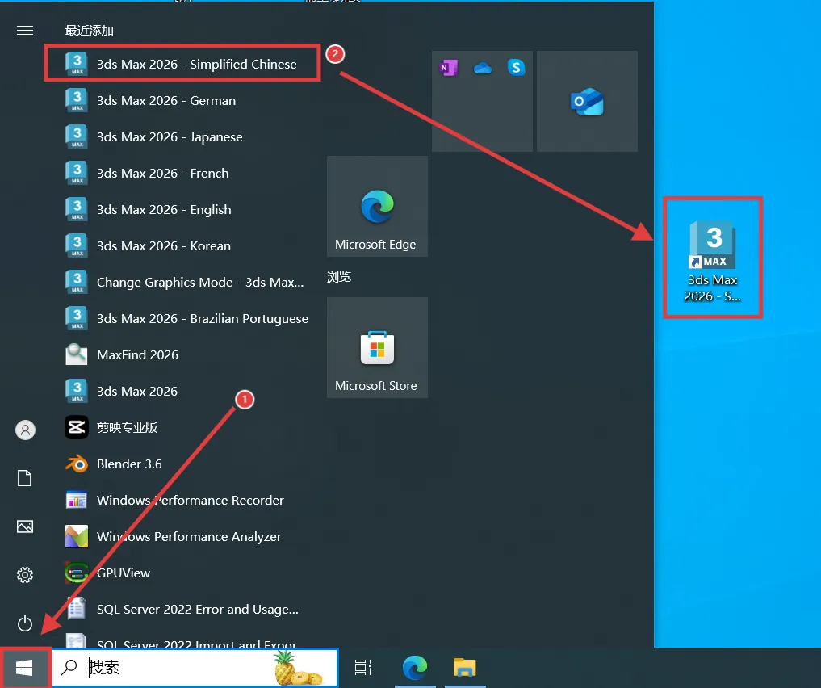Screen dimensions: 821x688
Task: Click the 搜索 search box on taskbar
Action: (x=195, y=667)
